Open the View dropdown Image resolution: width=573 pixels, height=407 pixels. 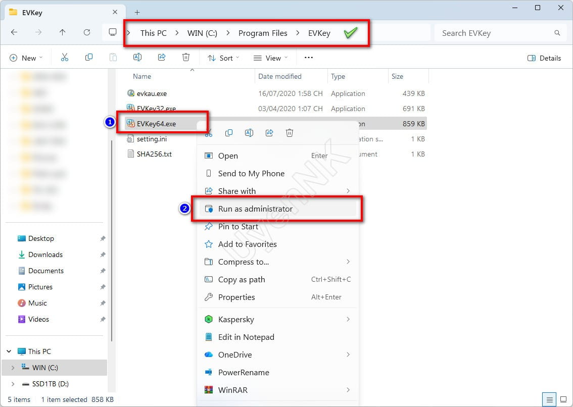coord(270,58)
